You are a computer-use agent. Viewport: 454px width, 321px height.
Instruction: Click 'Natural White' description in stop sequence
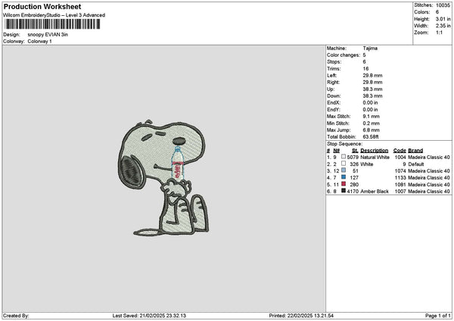(x=375, y=157)
